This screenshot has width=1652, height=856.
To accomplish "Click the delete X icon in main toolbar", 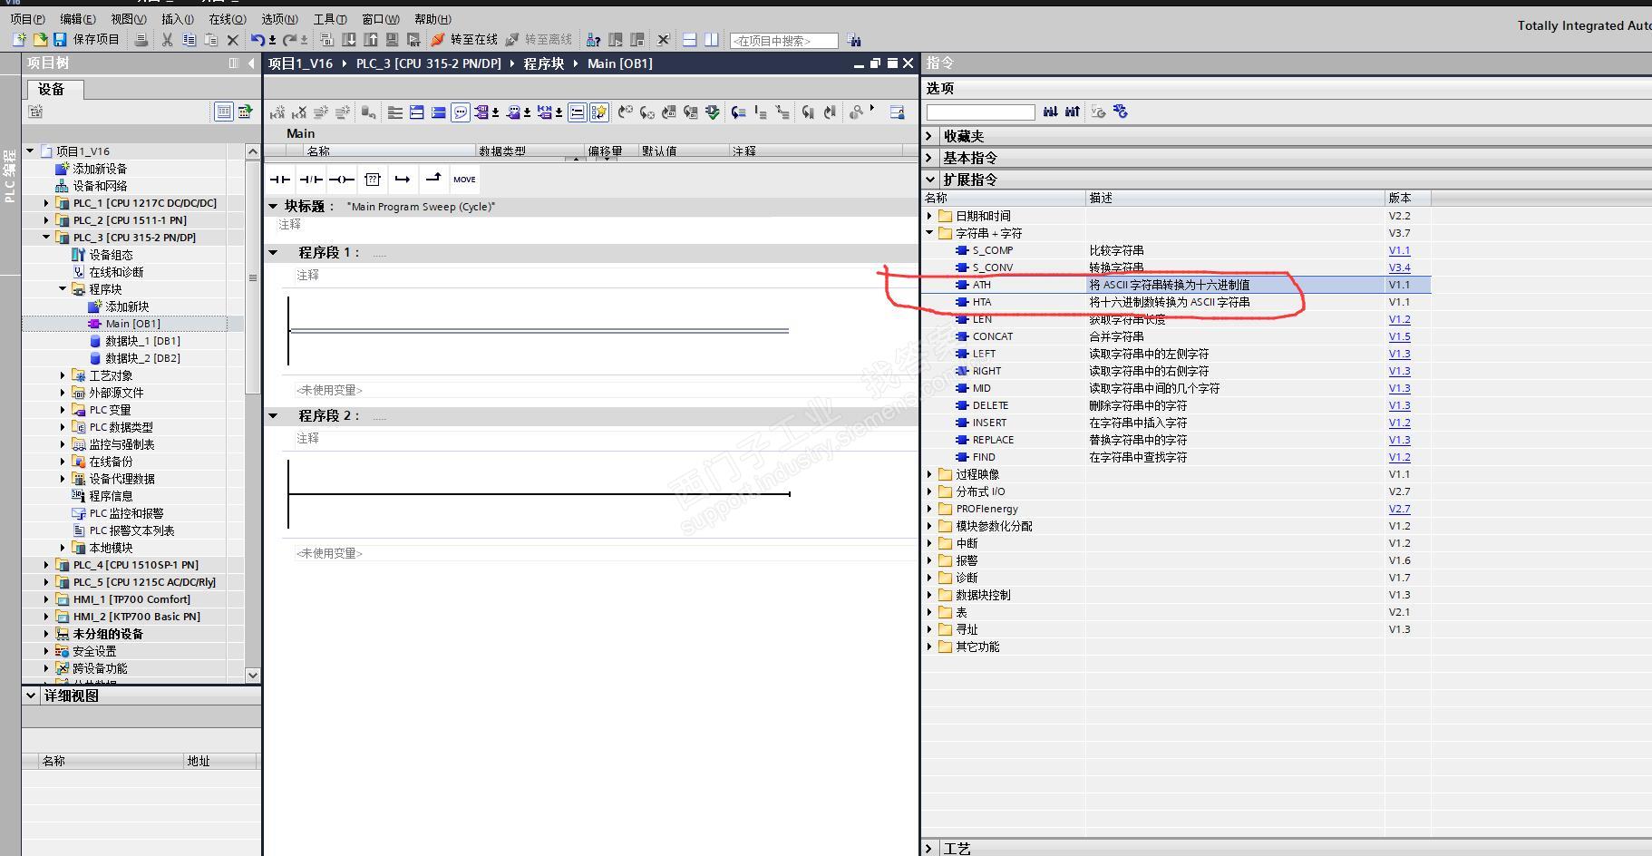I will click(232, 40).
